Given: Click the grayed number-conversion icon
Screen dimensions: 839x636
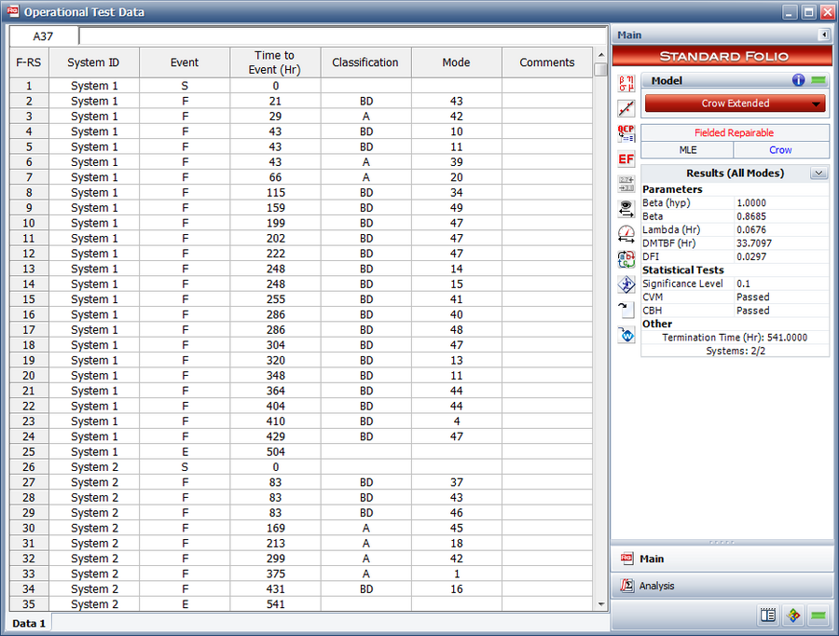Looking at the screenshot, I should click(x=626, y=184).
